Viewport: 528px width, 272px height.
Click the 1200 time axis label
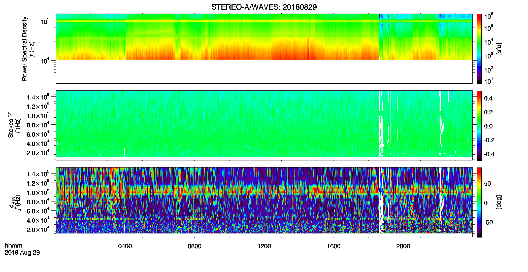click(x=264, y=246)
